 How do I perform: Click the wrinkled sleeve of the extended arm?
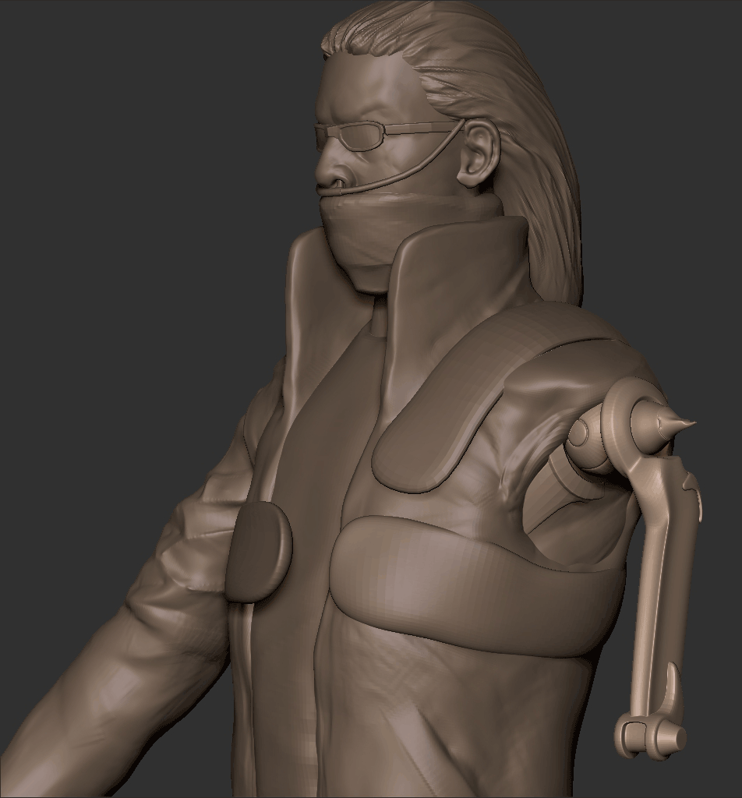156,623
